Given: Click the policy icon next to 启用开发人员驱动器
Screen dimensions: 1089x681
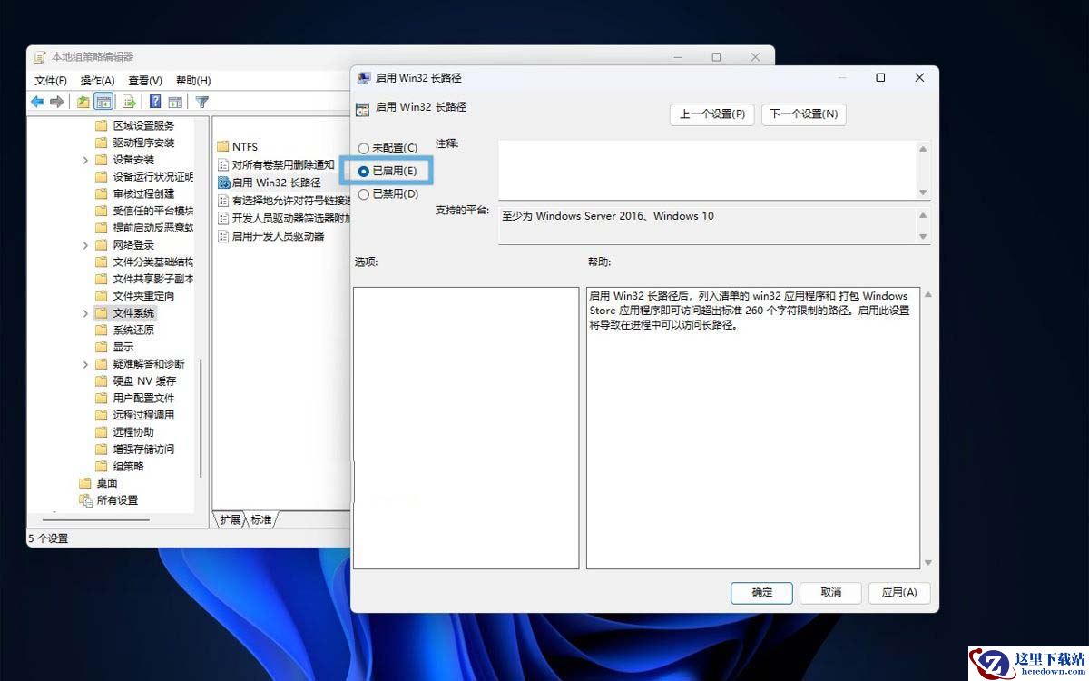Looking at the screenshot, I should pyautogui.click(x=224, y=236).
